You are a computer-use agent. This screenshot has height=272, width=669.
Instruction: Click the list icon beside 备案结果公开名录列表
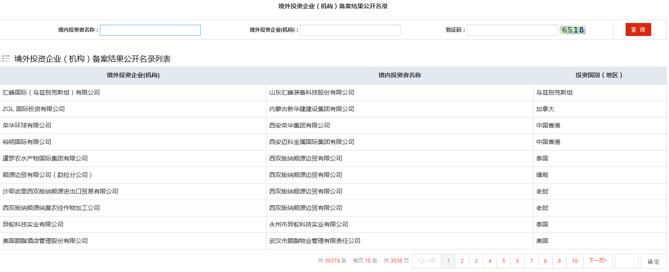click(x=6, y=59)
